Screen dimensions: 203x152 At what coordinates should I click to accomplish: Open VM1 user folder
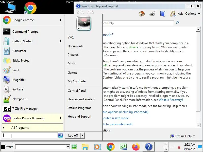pos(71,37)
